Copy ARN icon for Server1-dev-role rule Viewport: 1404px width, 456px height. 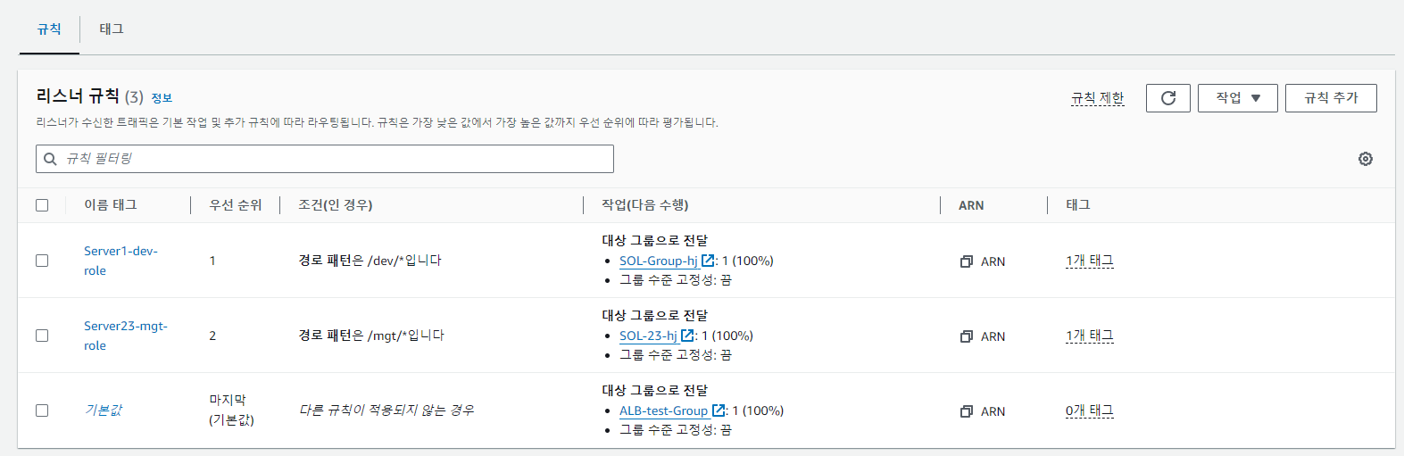pyautogui.click(x=966, y=261)
